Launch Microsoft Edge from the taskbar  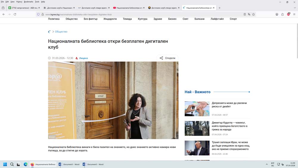click(x=25, y=164)
